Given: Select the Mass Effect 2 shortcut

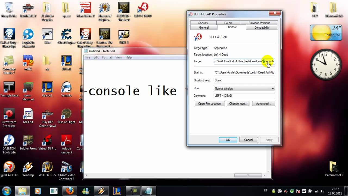Looking at the screenshot, I should [x=85, y=10].
